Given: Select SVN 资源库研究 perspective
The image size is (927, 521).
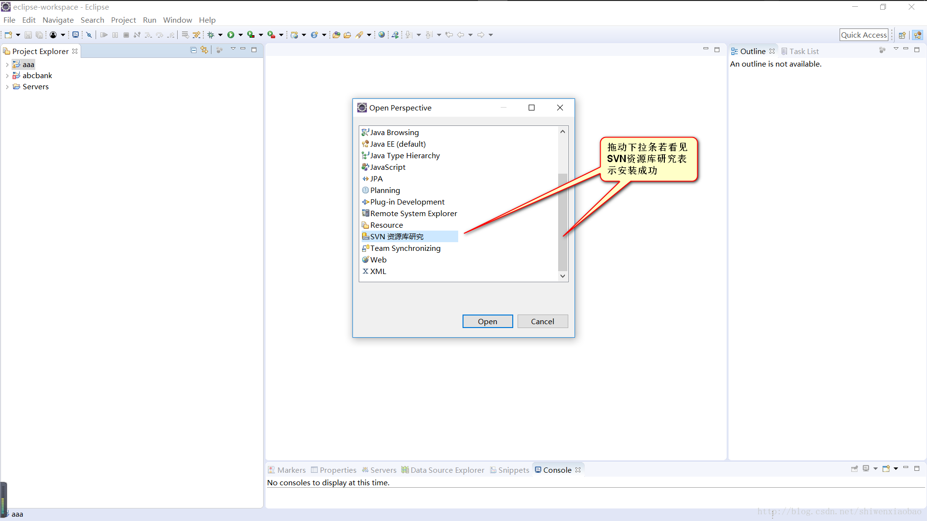Looking at the screenshot, I should 409,236.
